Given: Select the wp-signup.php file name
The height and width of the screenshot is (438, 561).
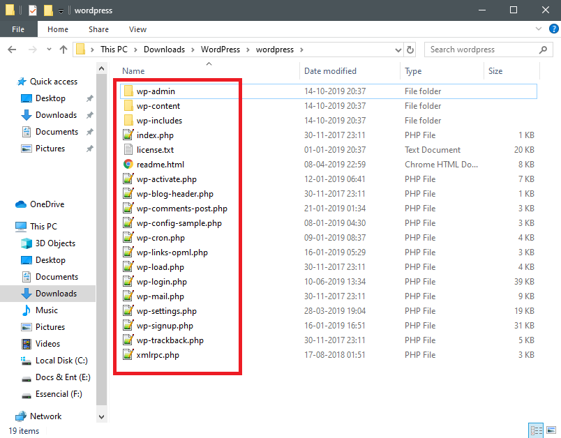Looking at the screenshot, I should pyautogui.click(x=165, y=326).
